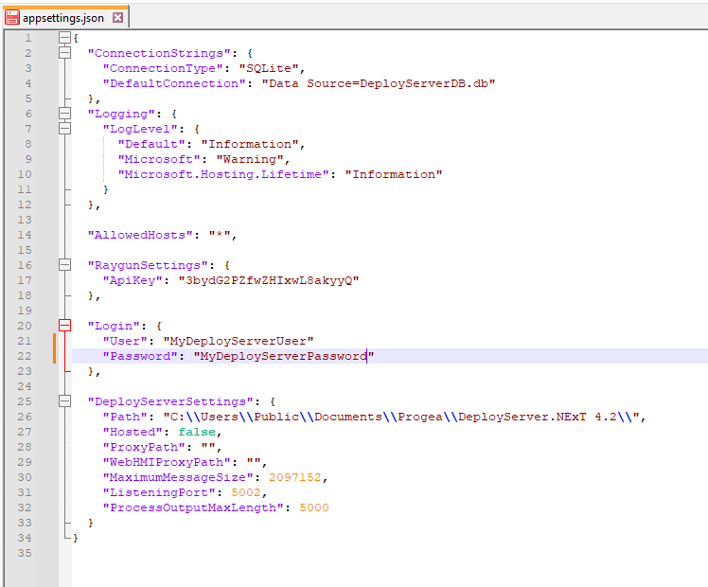Click the "Microsoft.Hosting.Lifetime" key
The image size is (708, 587).
[x=223, y=175]
